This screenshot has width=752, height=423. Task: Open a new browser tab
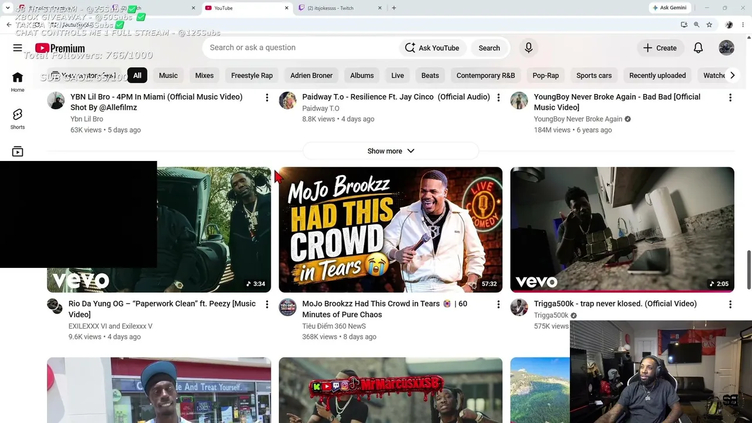click(394, 8)
